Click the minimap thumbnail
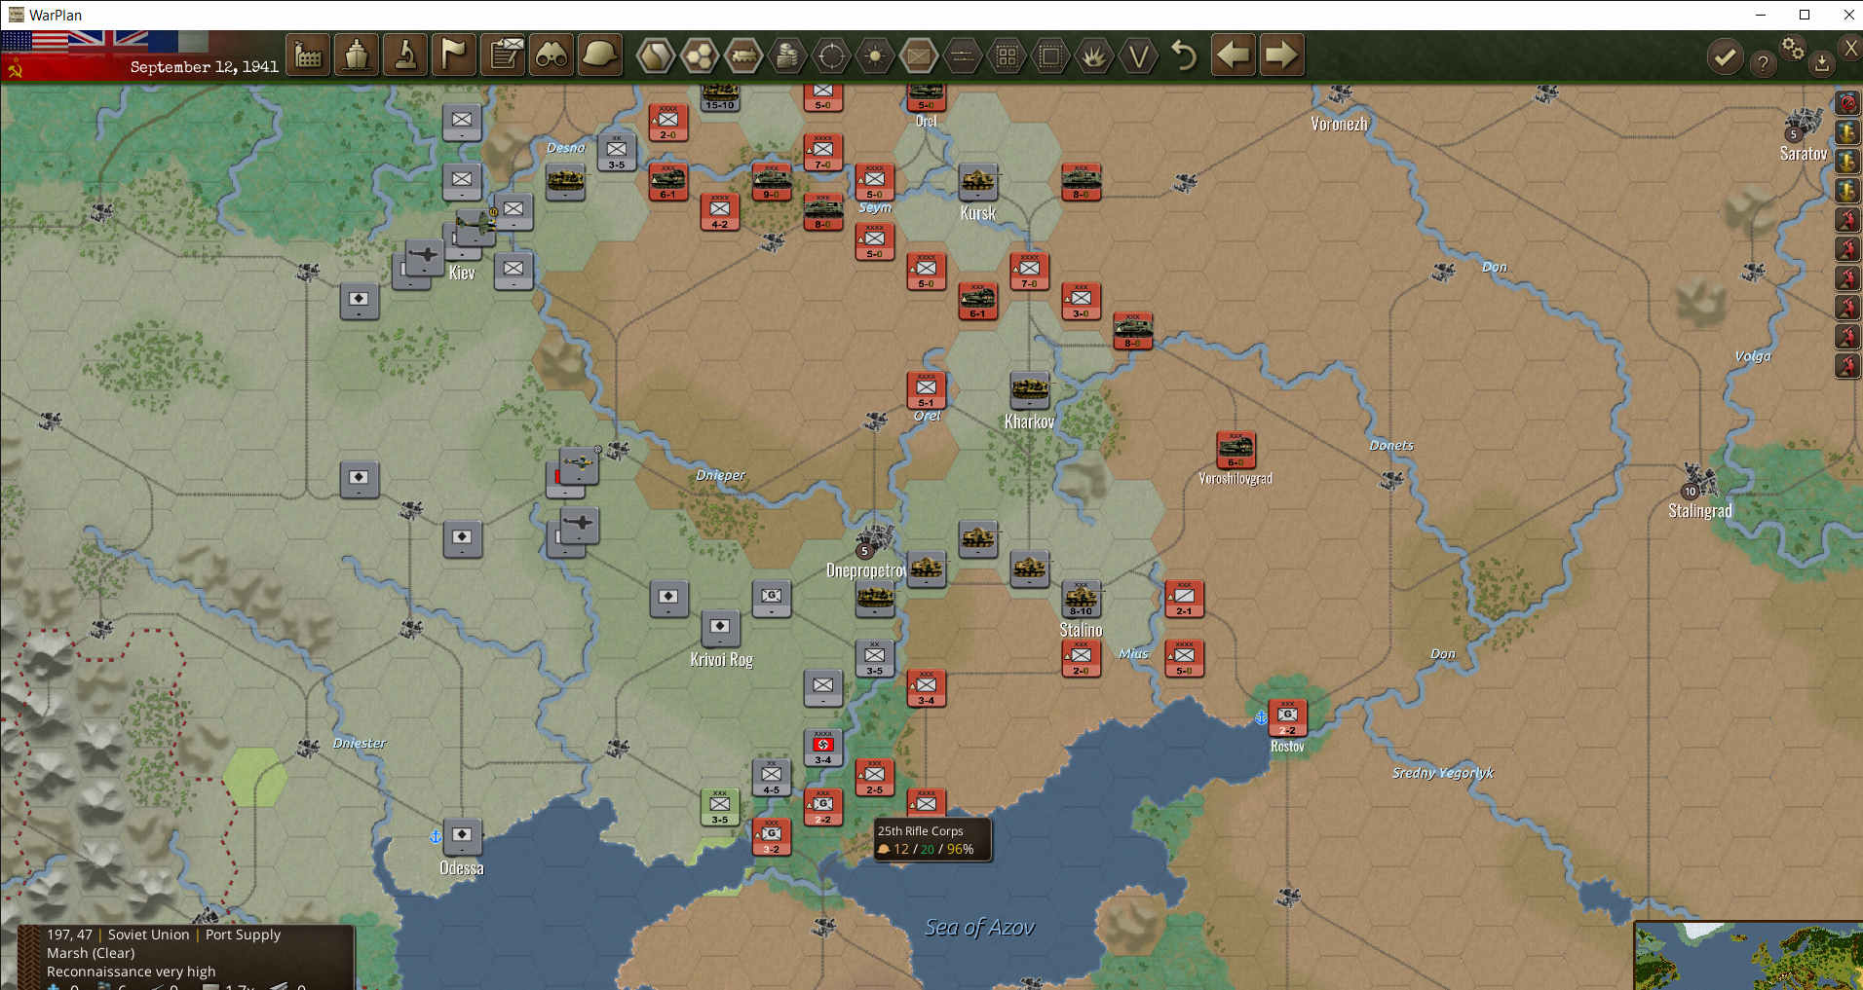The width and height of the screenshot is (1863, 990). (1748, 956)
